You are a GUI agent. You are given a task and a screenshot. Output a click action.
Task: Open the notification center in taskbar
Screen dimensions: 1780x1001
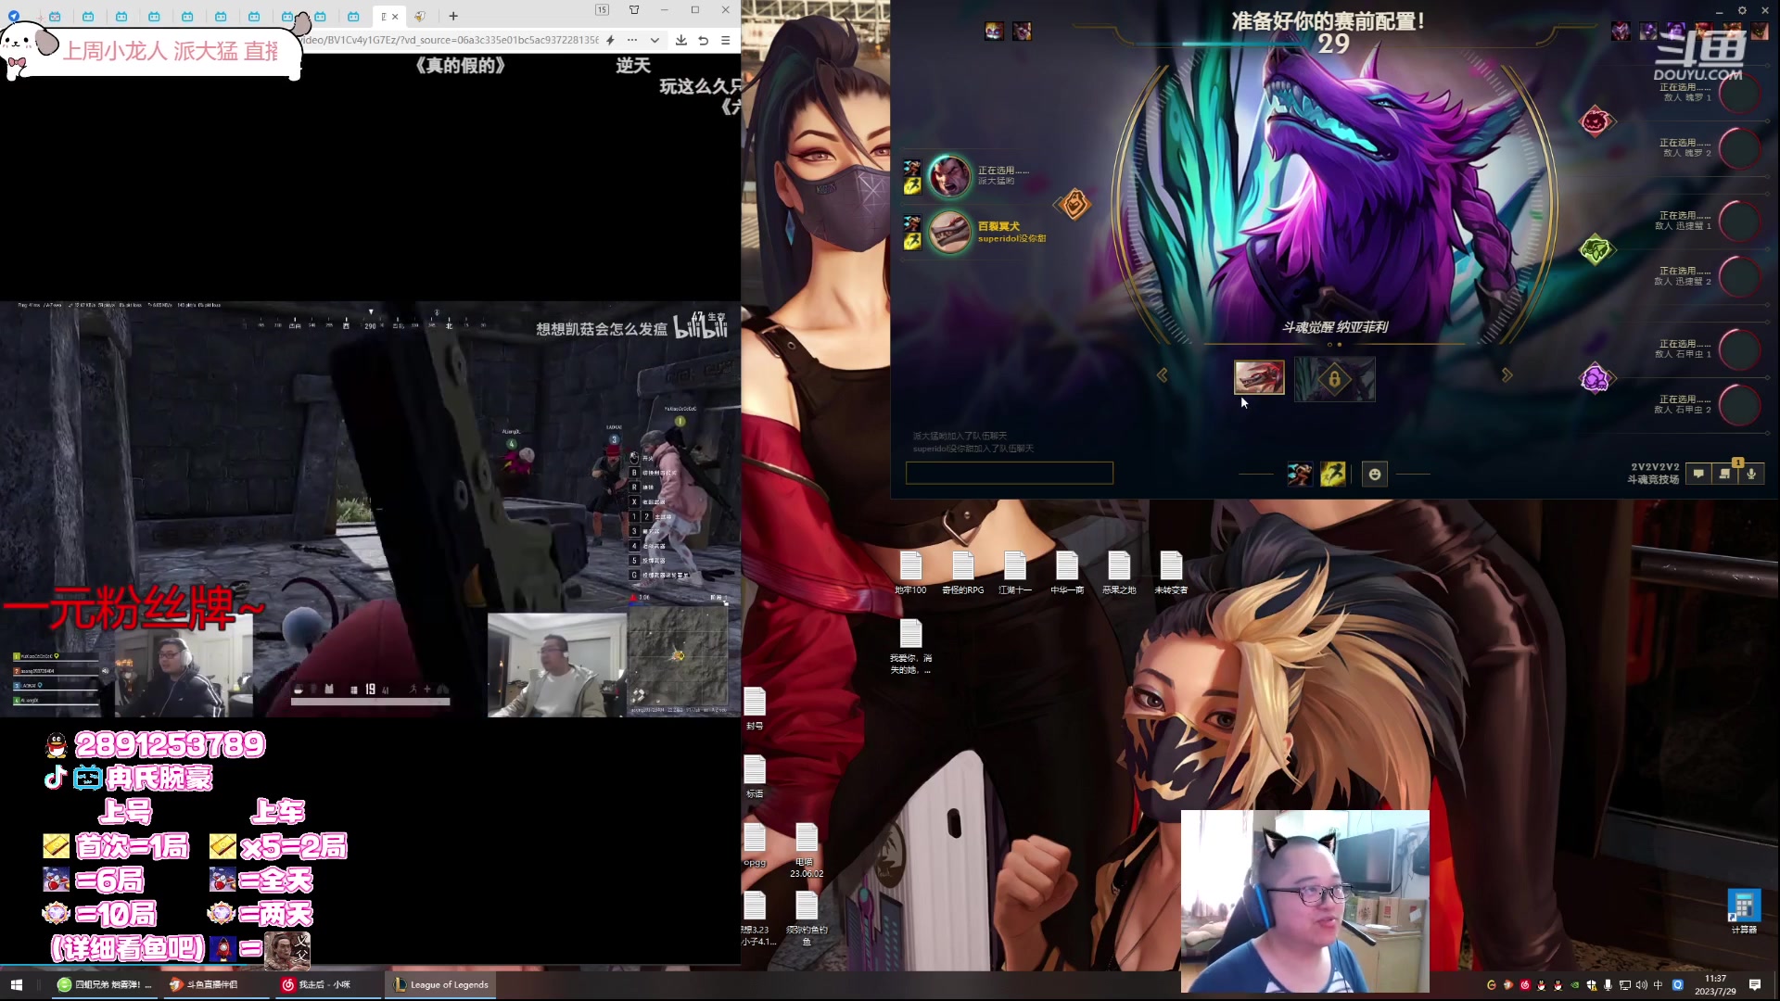[1755, 984]
